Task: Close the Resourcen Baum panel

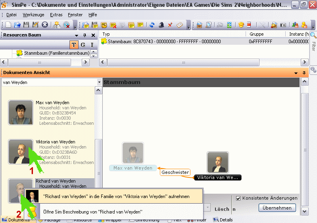Action: [x=93, y=35]
